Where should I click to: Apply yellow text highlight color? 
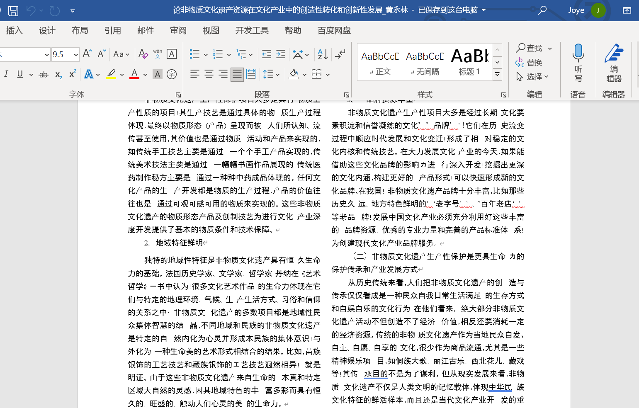(111, 74)
